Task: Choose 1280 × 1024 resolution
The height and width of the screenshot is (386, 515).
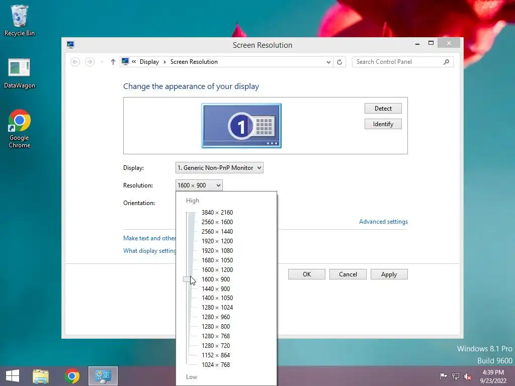Action: (217, 307)
